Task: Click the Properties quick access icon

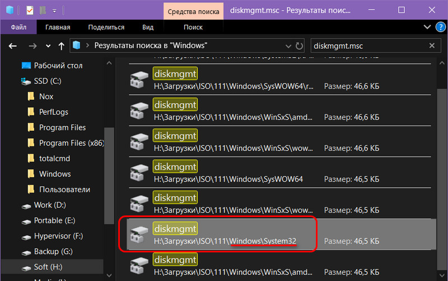Action: click(30, 11)
